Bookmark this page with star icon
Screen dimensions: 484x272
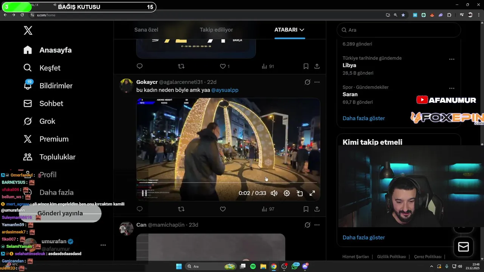coord(403,15)
